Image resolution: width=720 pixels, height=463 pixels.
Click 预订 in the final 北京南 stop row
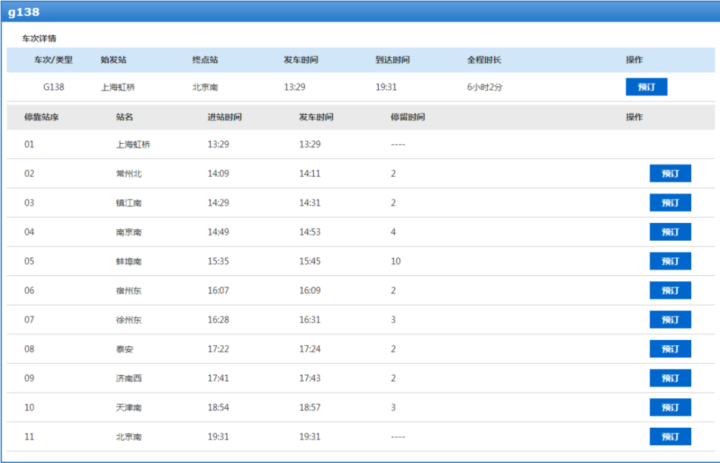point(670,436)
